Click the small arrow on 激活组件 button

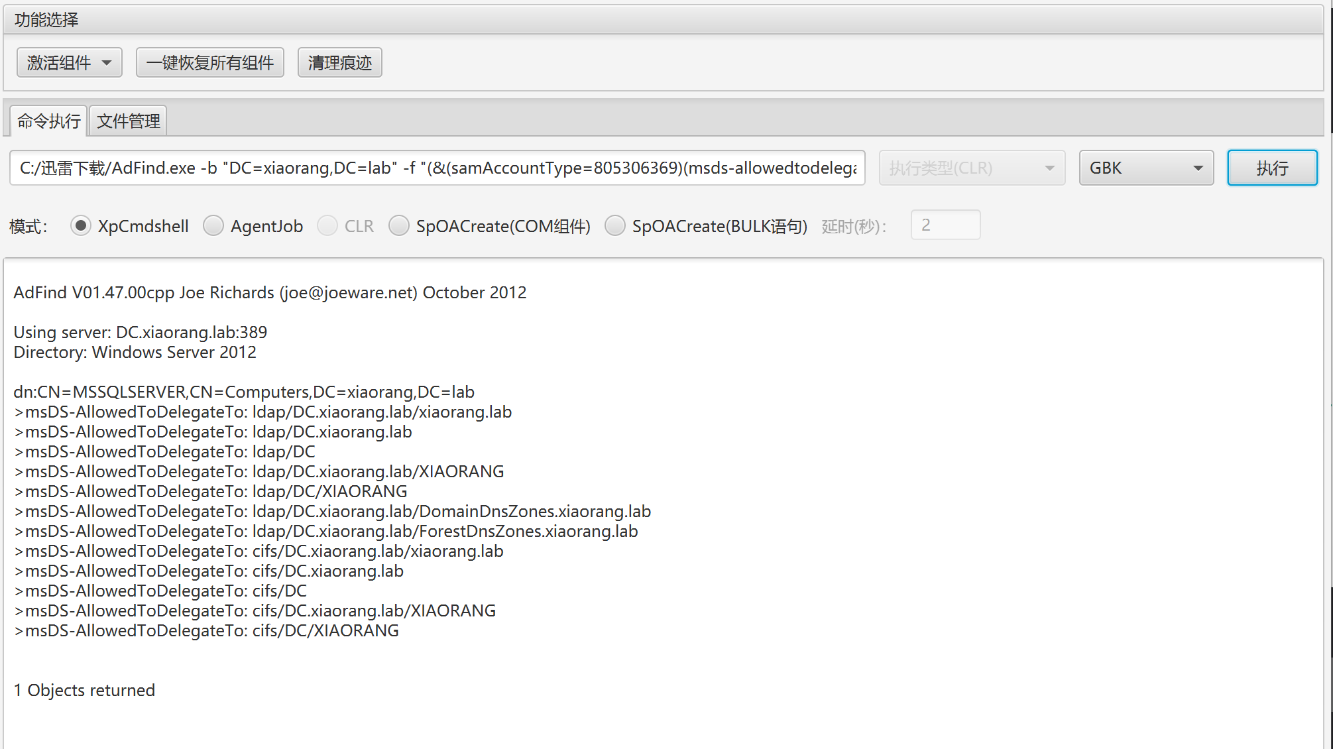(107, 64)
